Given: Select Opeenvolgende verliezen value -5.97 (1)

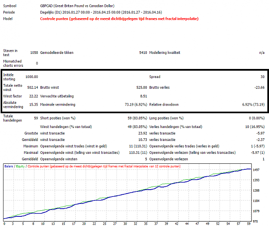Looking at the screenshot, I should pos(258,153).
